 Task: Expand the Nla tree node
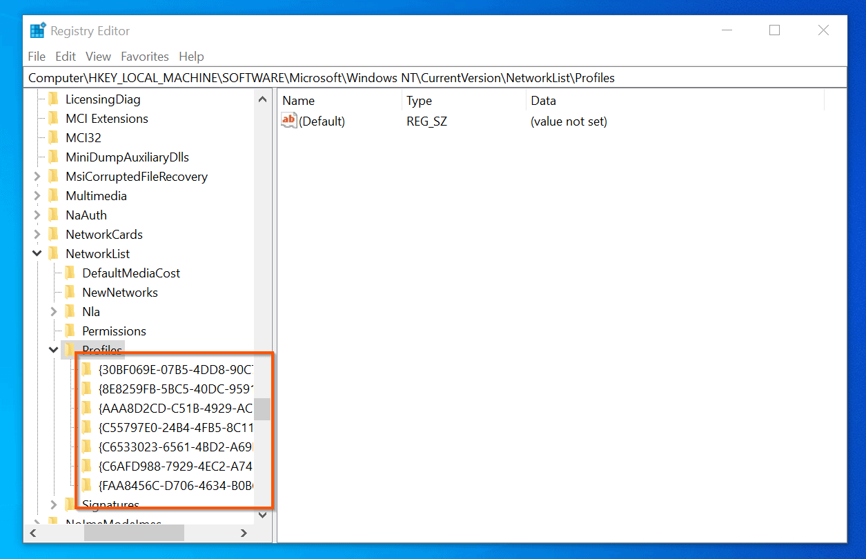53,311
